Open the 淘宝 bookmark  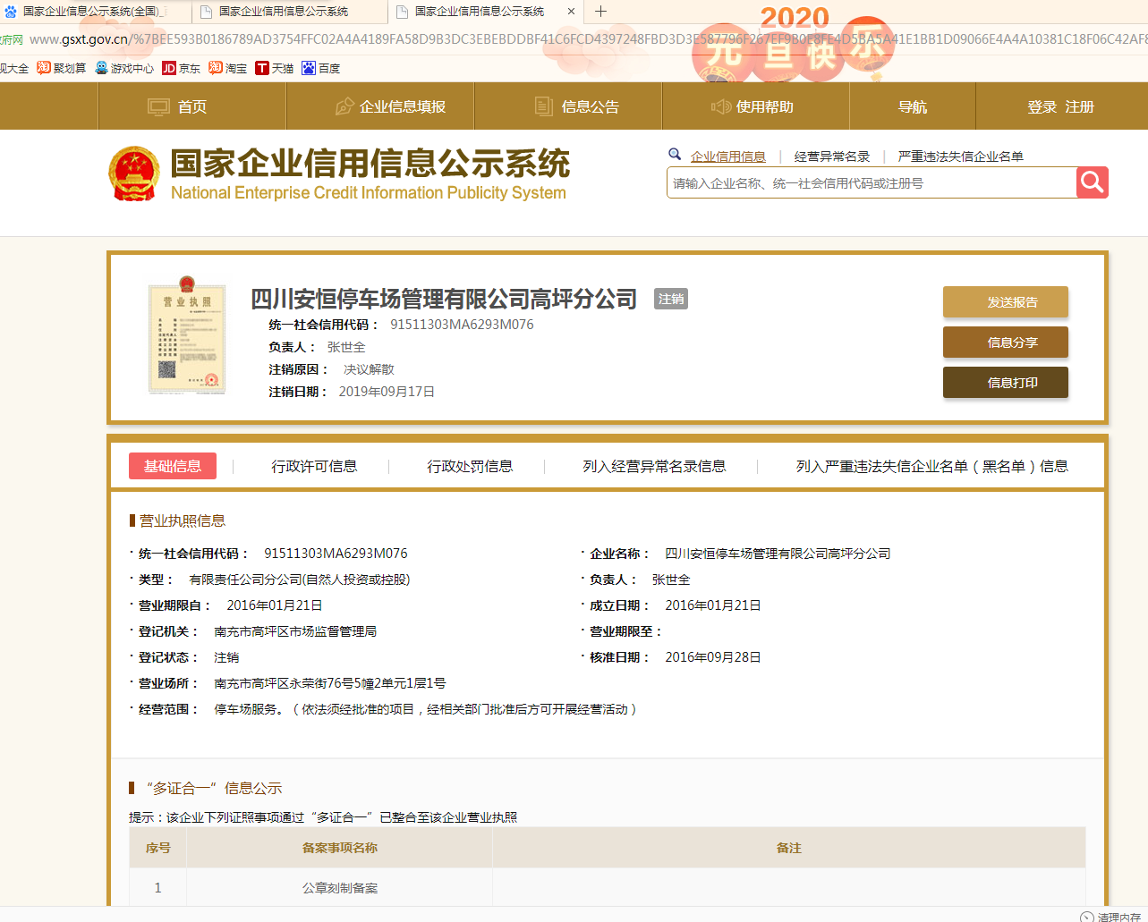[x=227, y=68]
